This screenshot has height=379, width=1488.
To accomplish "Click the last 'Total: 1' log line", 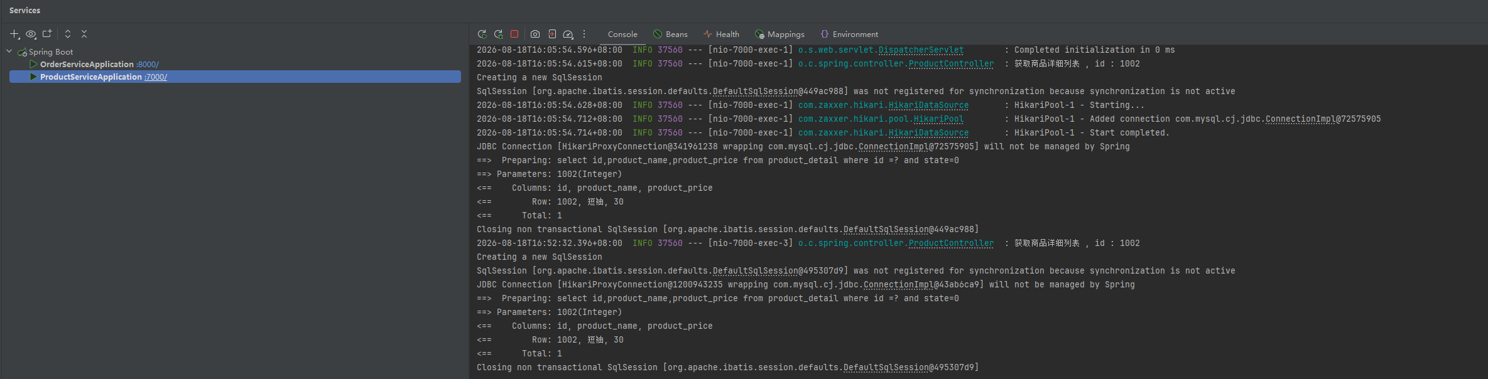I will (x=519, y=353).
